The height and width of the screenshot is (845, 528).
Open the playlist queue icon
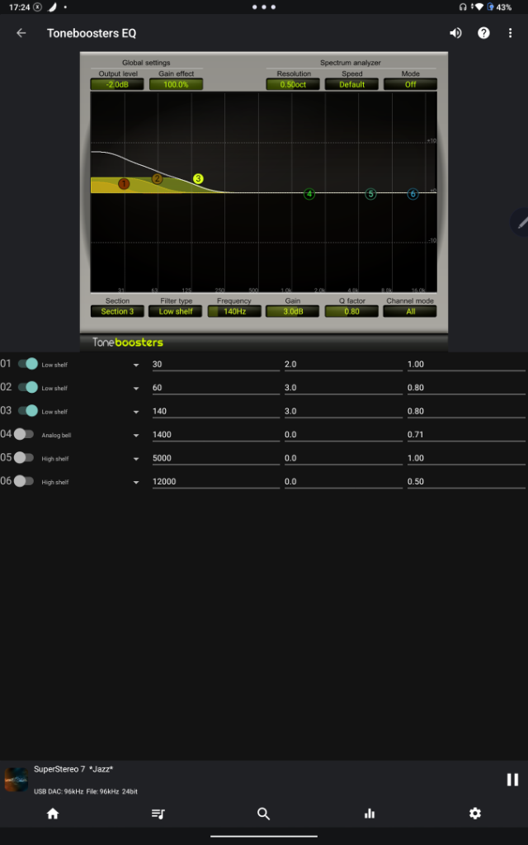pyautogui.click(x=158, y=814)
